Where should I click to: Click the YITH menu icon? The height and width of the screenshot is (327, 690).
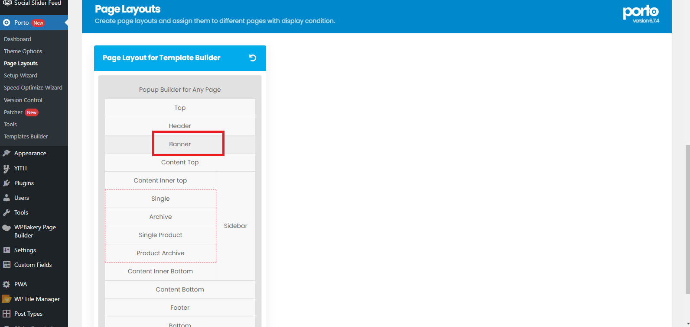point(7,168)
